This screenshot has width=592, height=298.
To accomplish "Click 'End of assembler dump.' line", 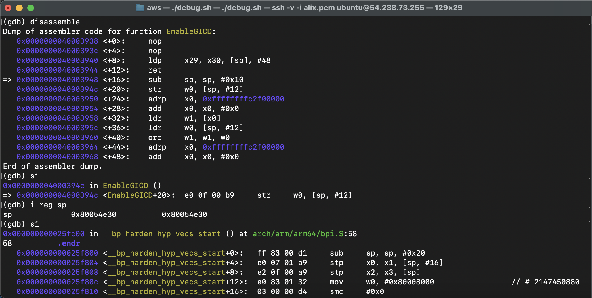I will click(53, 166).
